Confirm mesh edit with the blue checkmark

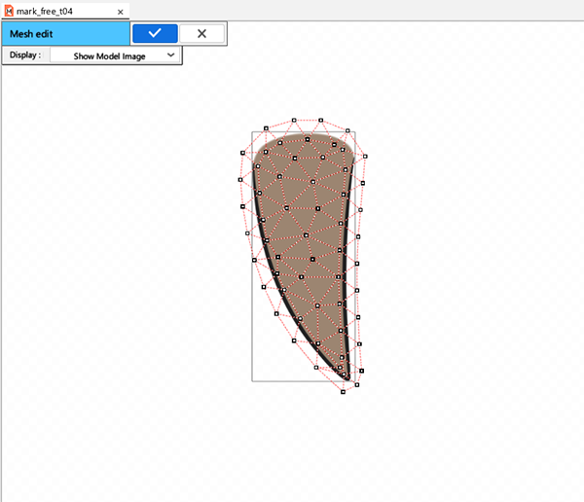[x=154, y=33]
